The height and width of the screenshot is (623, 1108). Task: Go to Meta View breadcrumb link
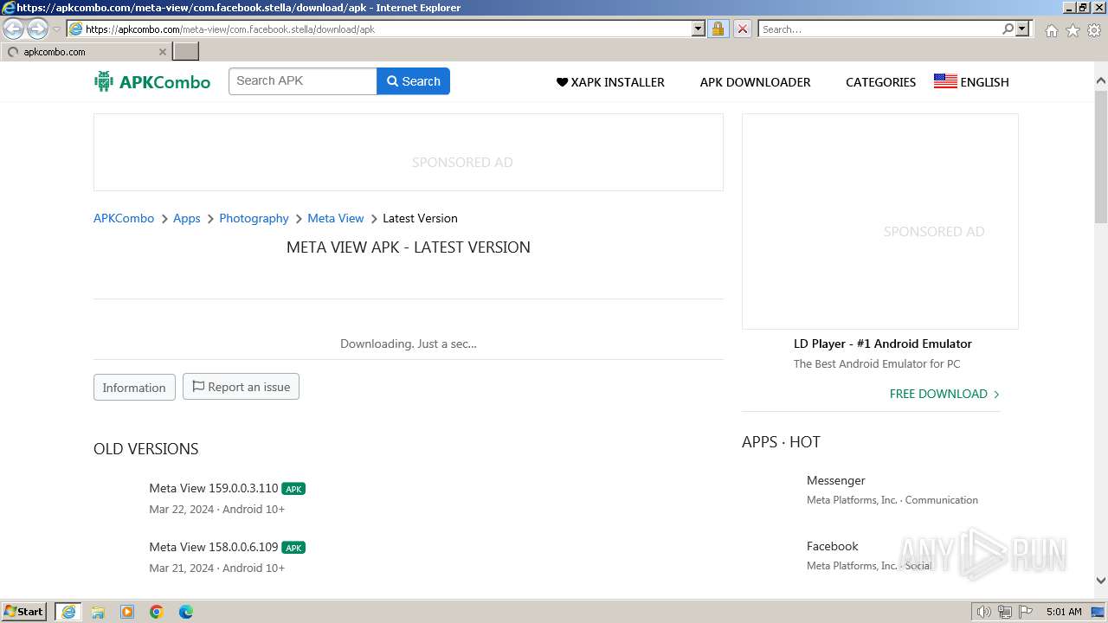pos(336,218)
